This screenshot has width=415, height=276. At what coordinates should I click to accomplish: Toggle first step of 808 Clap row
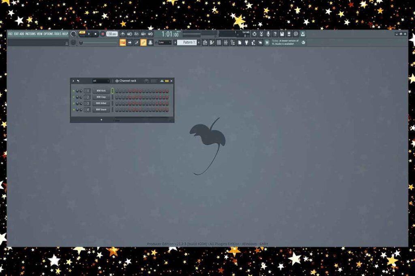click(117, 97)
